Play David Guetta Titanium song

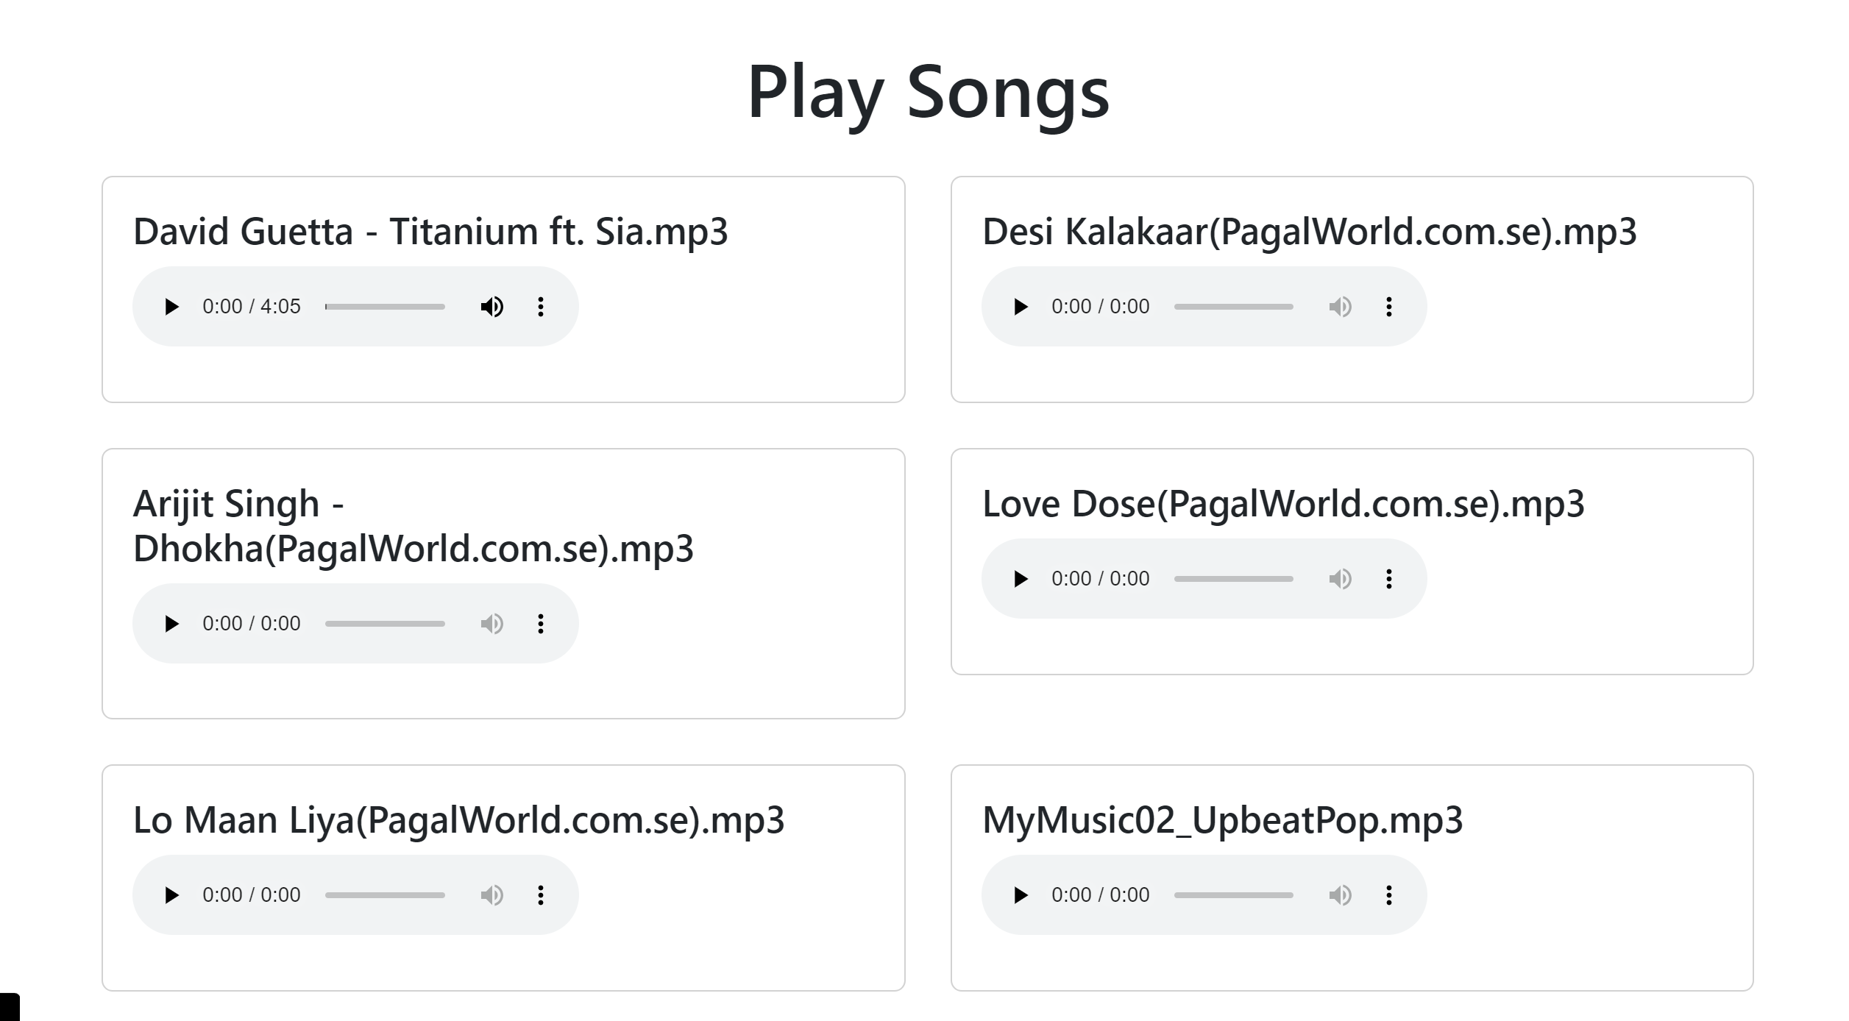pyautogui.click(x=171, y=307)
